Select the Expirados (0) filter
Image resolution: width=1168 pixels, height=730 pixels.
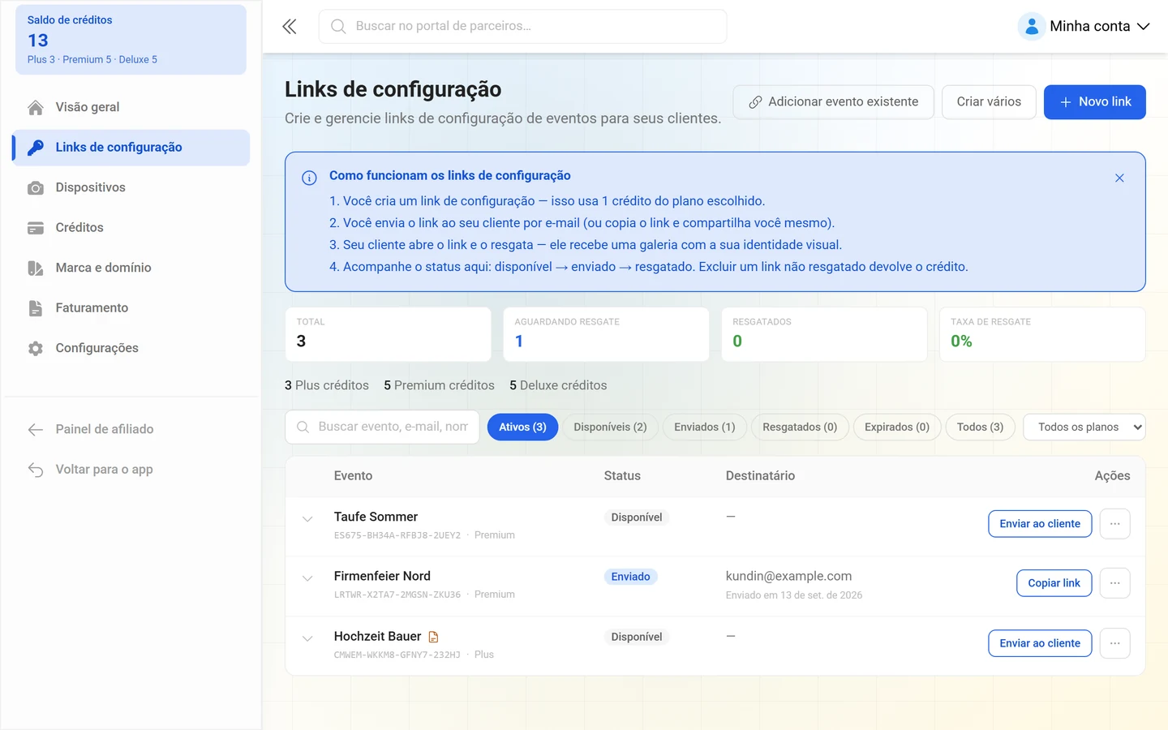897,427
